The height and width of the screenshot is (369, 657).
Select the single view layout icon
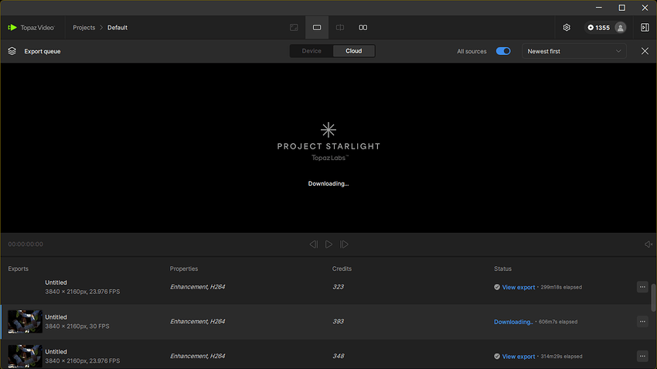click(317, 28)
